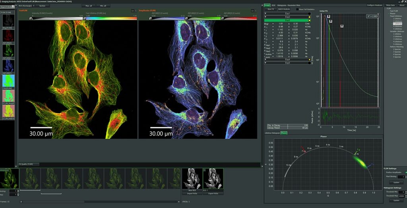Click the first fit range marker on decay plot
407x208 pixels.
coord(328,16)
